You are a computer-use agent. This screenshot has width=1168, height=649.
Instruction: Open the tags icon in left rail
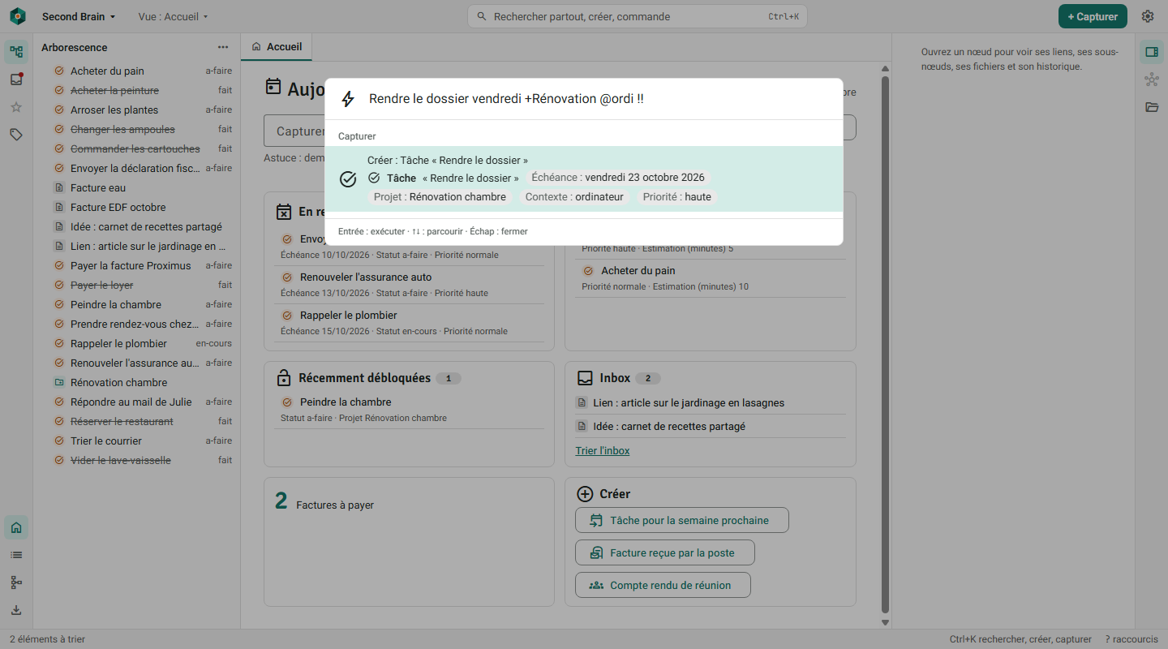pyautogui.click(x=16, y=135)
